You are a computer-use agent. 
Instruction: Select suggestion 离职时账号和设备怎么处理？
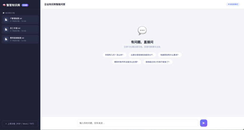coord(126,62)
